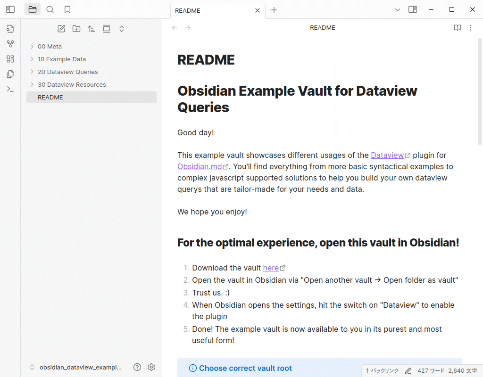The width and height of the screenshot is (483, 377).
Task: Download the vault via the here link
Action: 271,267
